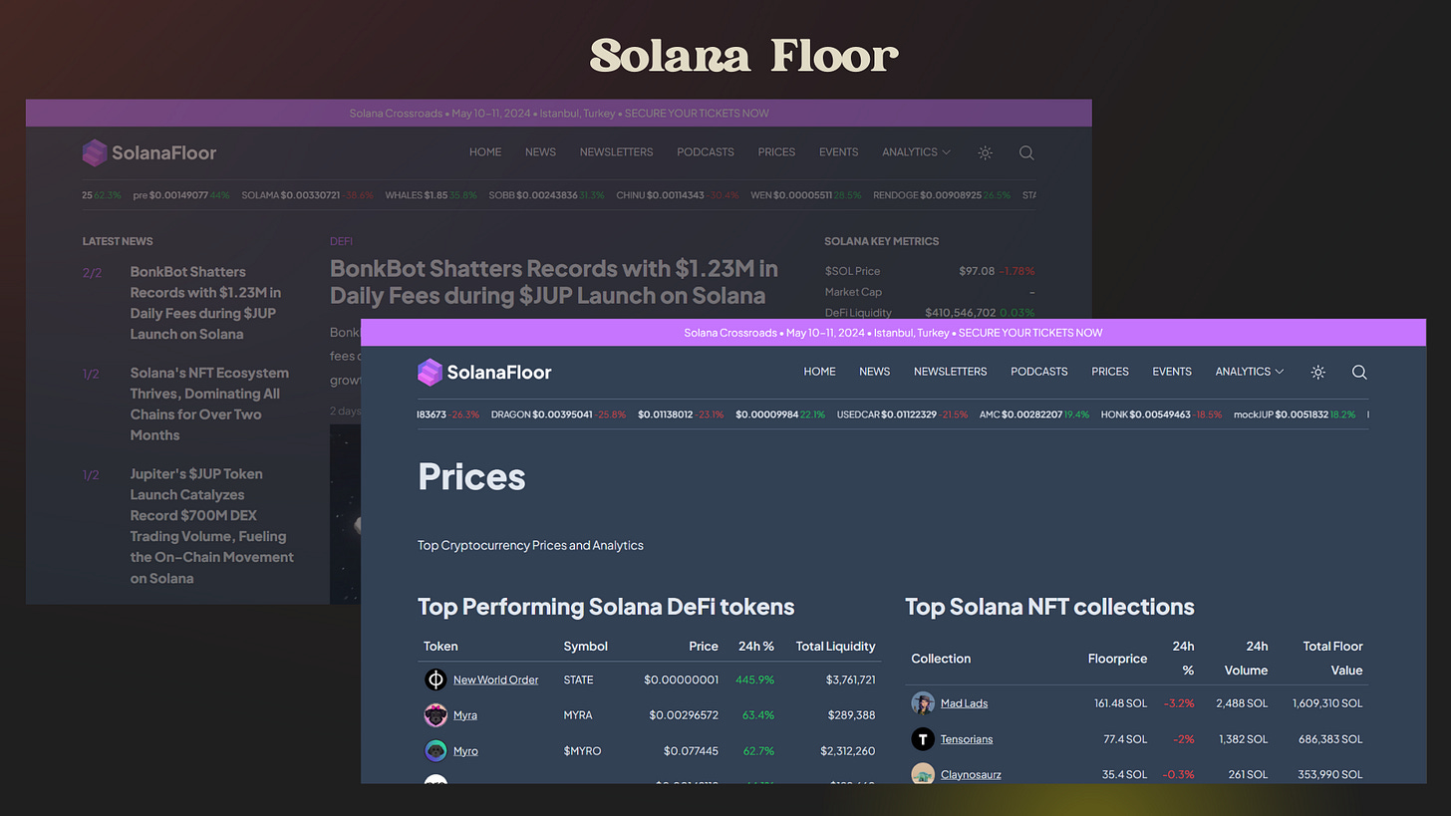Click Claynosaurz collection avatar
Screen dimensions: 1451x816
923,774
